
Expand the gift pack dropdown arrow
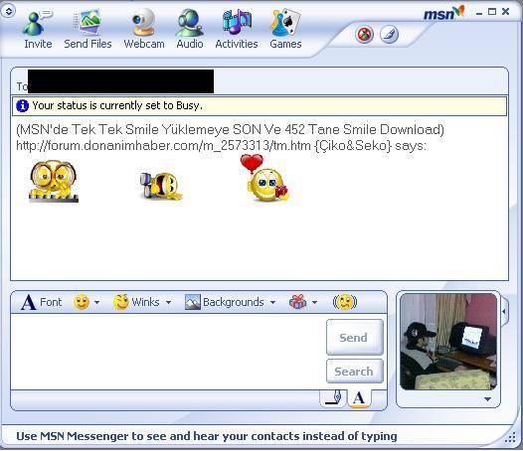314,302
